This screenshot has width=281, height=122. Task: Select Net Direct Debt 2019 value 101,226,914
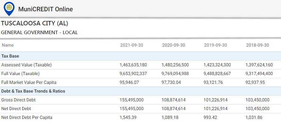[x=215, y=109]
